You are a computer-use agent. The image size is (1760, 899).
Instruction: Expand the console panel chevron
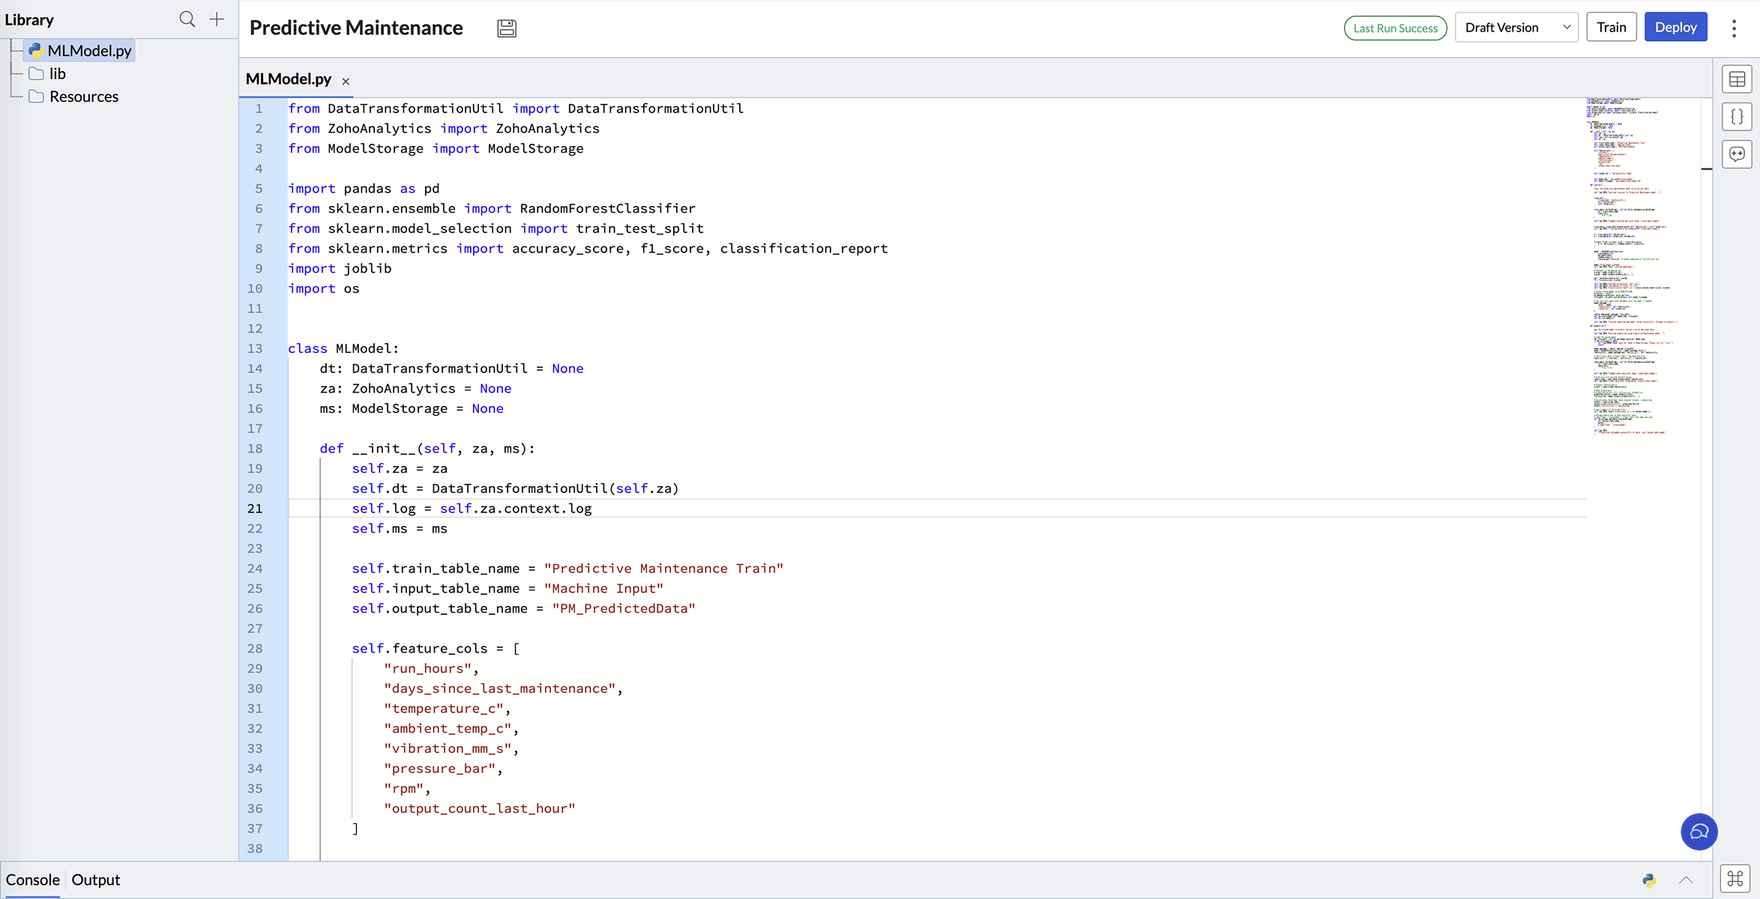[x=1686, y=880]
